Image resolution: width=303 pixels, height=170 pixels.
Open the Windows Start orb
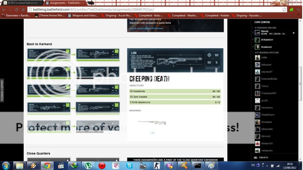6,166
